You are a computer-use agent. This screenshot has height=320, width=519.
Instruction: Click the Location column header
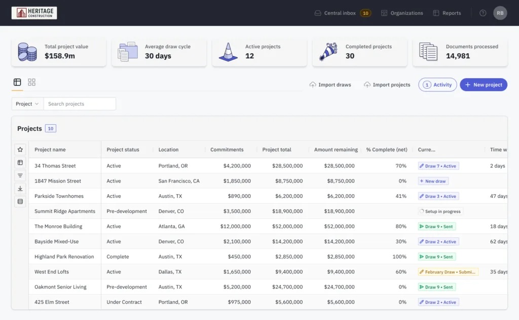(168, 150)
